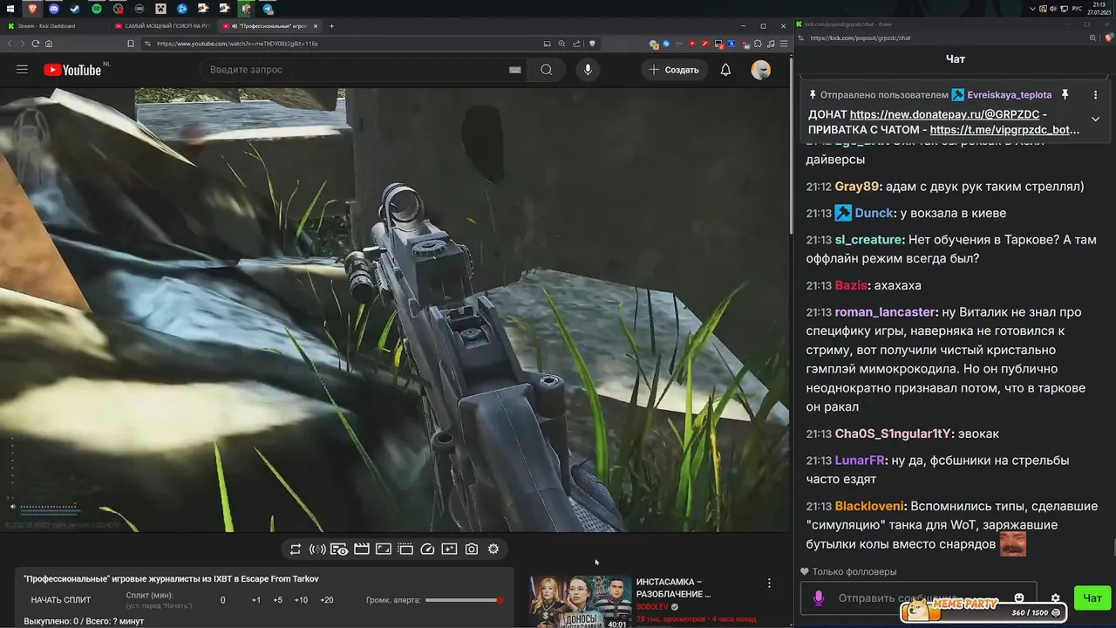The height and width of the screenshot is (628, 1116).
Task: Open Brave Shields icon in address bar
Action: pos(592,44)
